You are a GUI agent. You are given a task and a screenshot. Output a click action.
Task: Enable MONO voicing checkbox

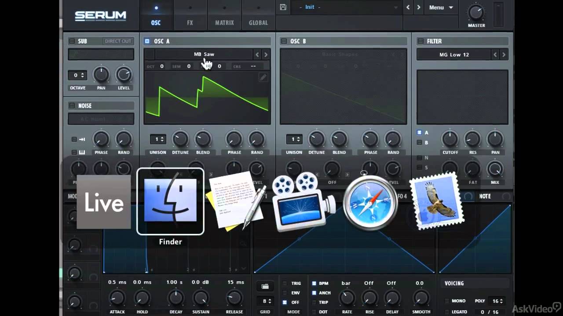(447, 301)
